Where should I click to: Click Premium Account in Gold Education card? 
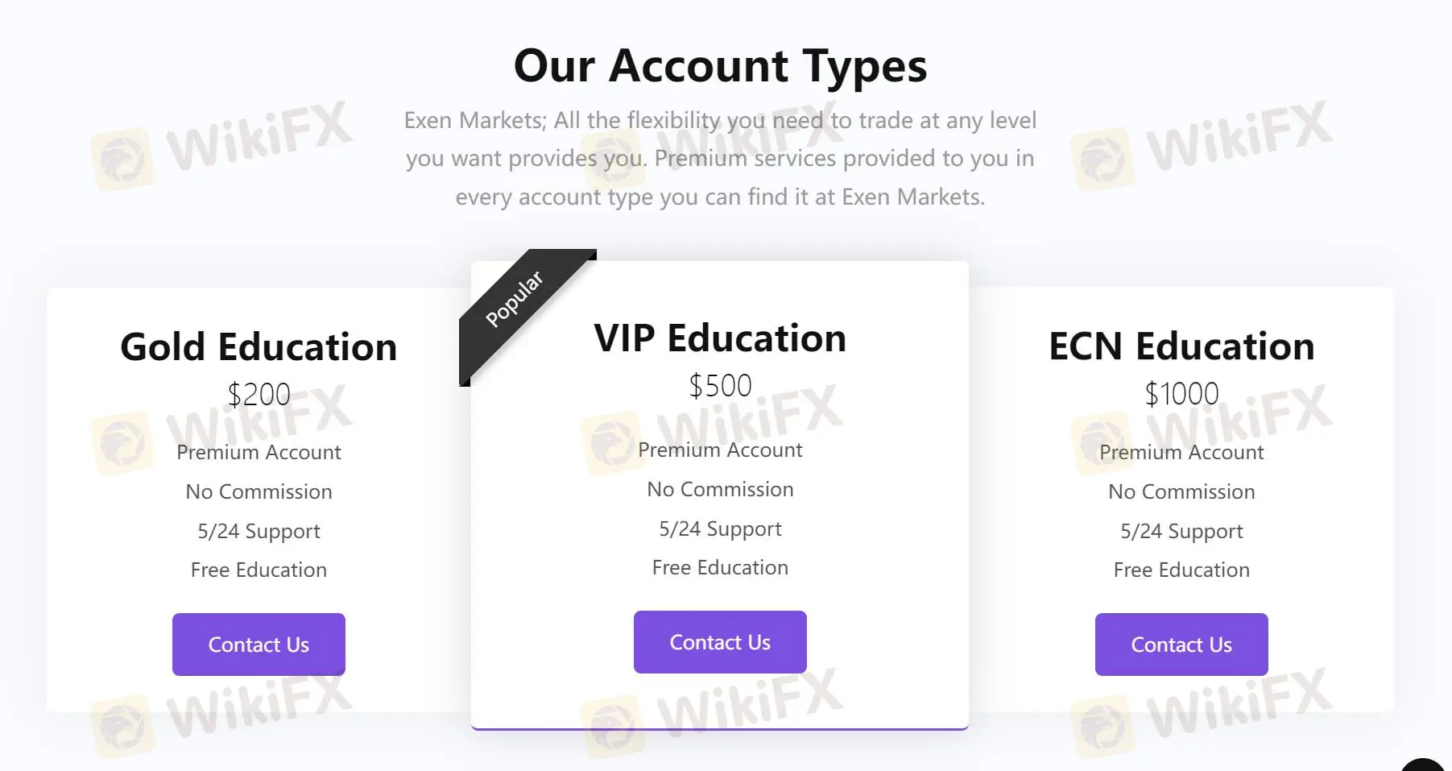(x=259, y=452)
